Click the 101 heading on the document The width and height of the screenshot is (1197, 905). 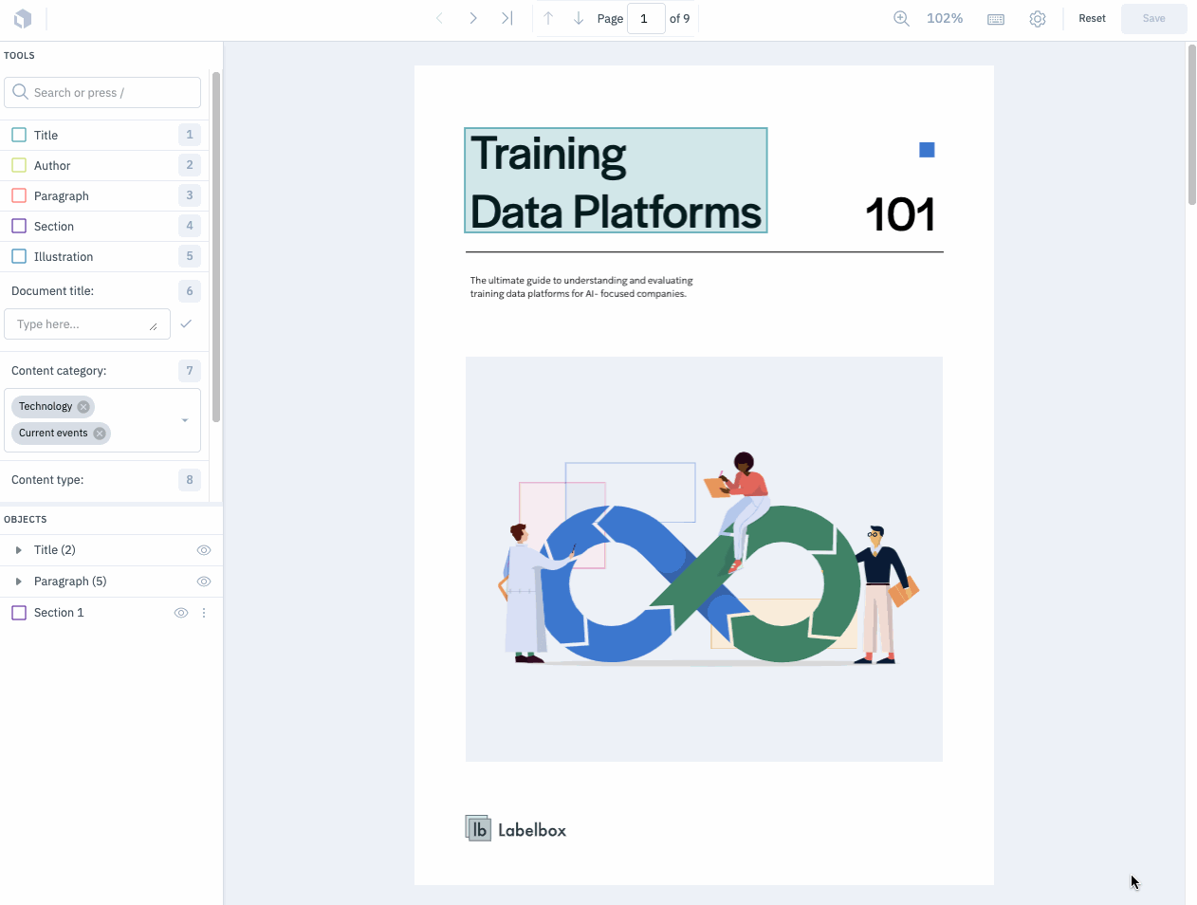900,214
